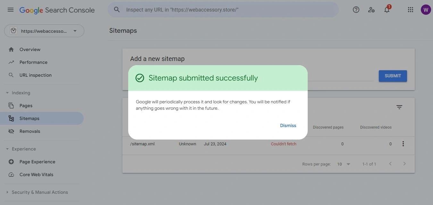Open the Google apps grid

[x=411, y=10]
